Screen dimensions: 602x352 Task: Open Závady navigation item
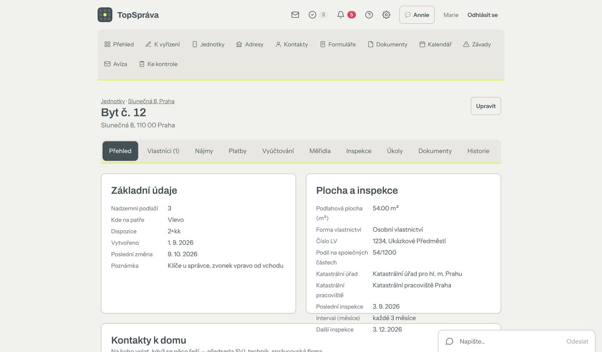click(477, 44)
